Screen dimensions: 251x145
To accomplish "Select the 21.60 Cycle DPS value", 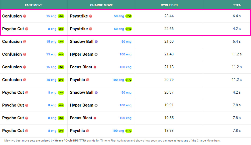I will click(169, 41).
